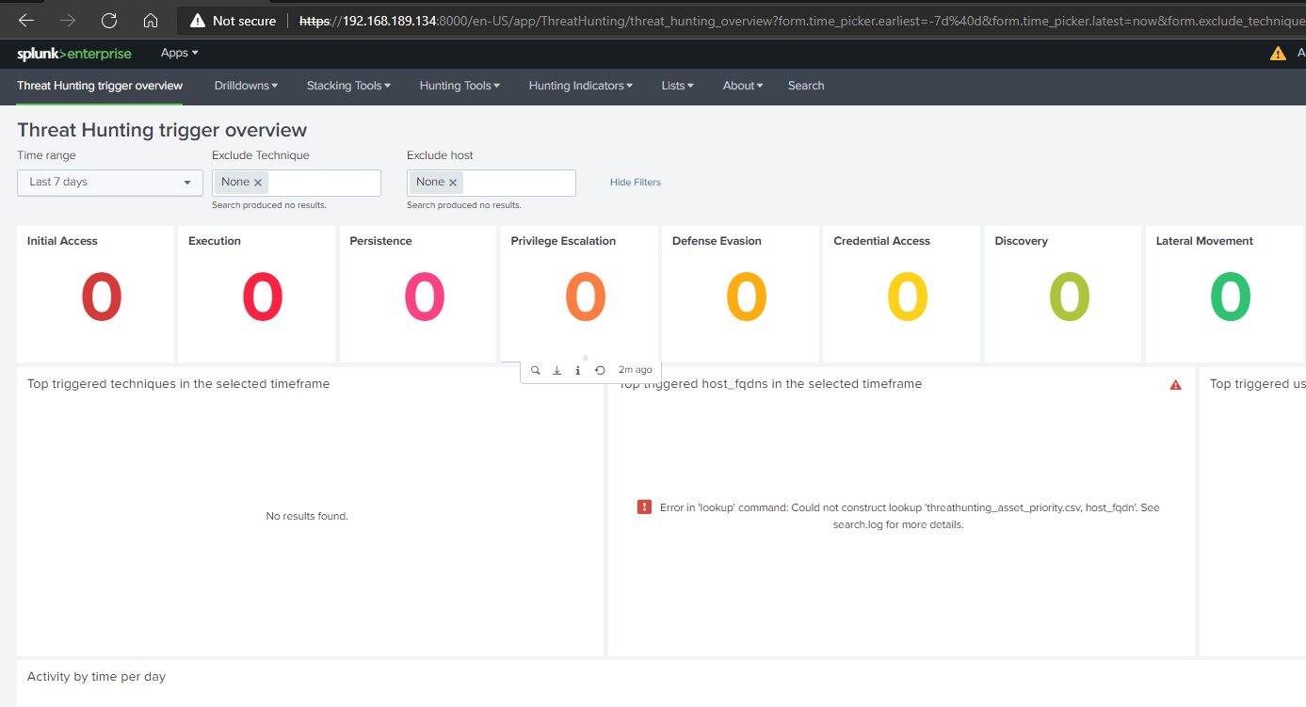1306x707 pixels.
Task: Click the browser home icon
Action: [151, 19]
